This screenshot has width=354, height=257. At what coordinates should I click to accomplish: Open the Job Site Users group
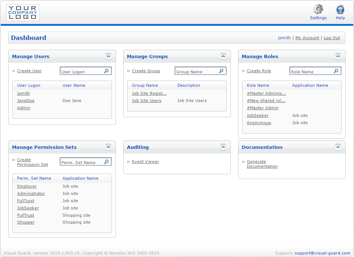point(146,101)
